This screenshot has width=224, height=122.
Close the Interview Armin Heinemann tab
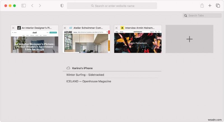tap(116, 28)
